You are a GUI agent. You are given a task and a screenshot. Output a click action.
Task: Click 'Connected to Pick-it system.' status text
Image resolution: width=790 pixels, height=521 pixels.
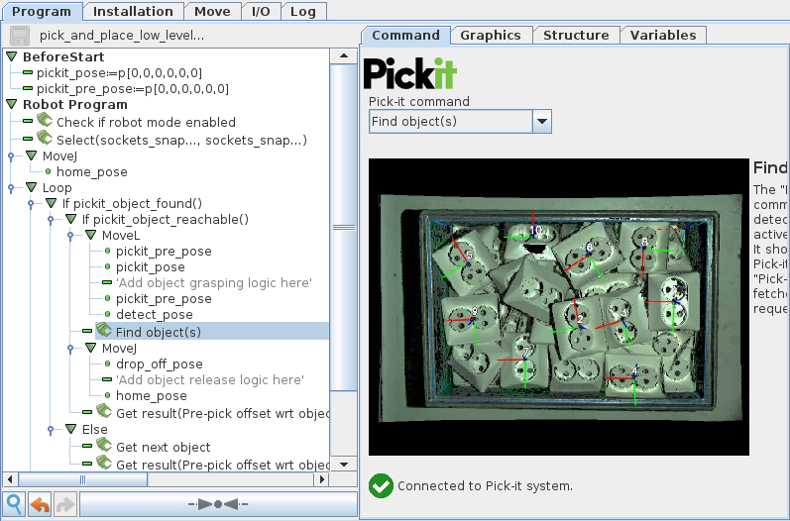(485, 485)
